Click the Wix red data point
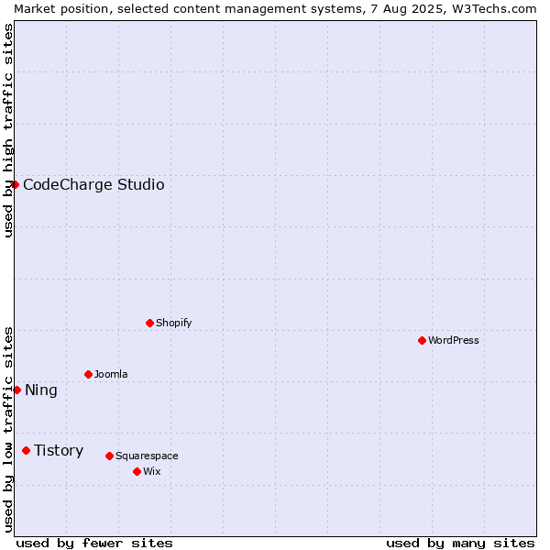Screen dimensions: 550x550 click(x=137, y=471)
